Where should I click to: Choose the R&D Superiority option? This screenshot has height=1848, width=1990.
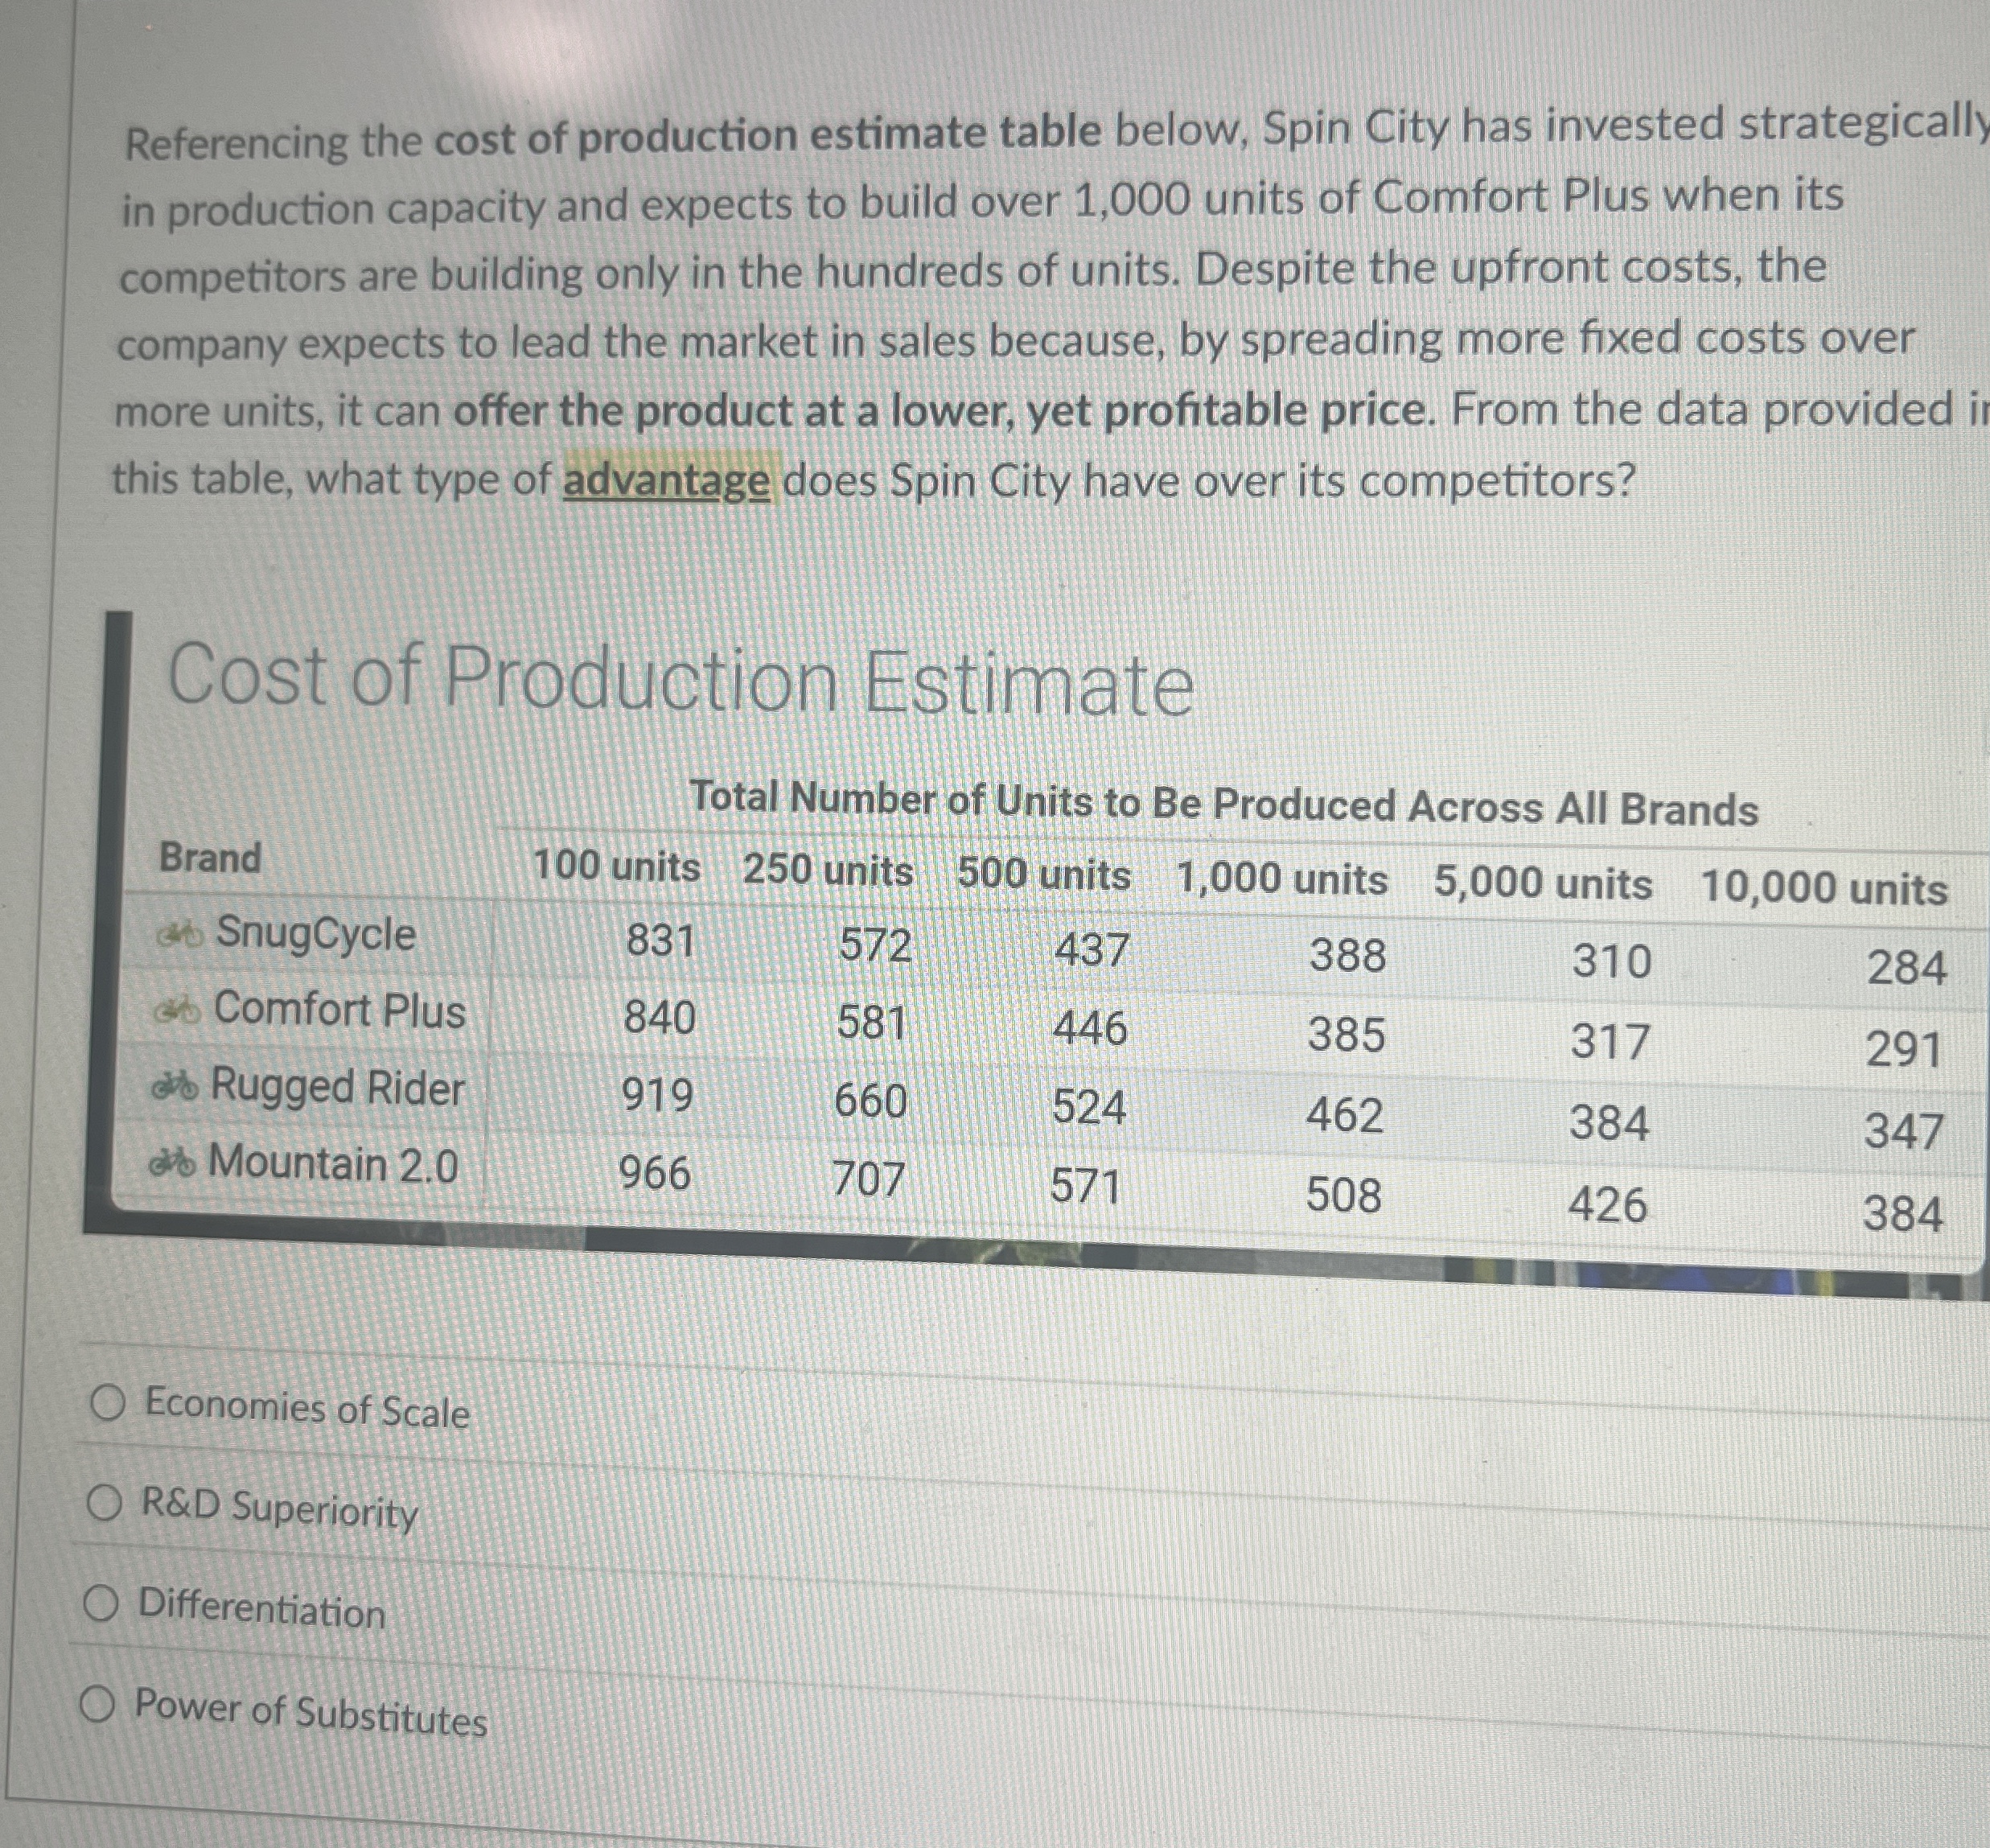[x=105, y=1502]
